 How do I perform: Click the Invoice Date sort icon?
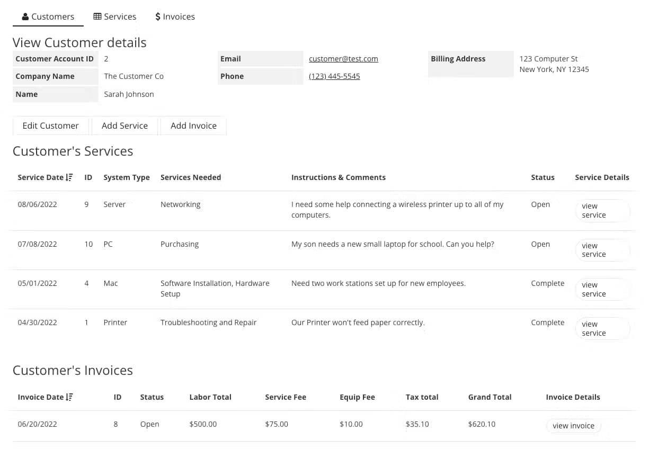pyautogui.click(x=69, y=397)
